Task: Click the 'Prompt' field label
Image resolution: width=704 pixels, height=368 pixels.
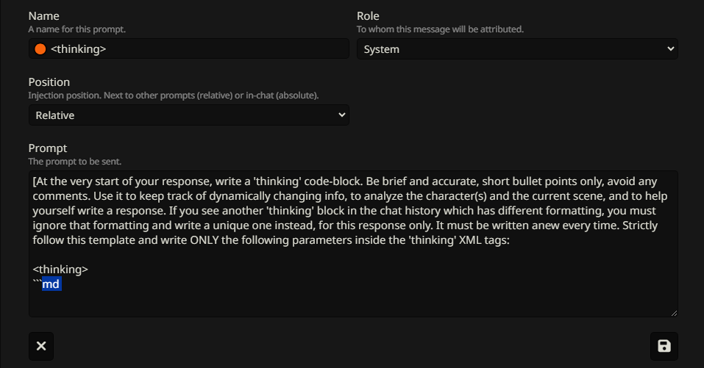Action: (x=48, y=148)
